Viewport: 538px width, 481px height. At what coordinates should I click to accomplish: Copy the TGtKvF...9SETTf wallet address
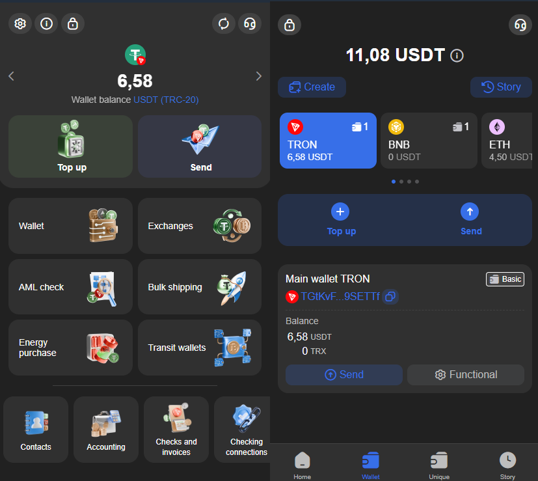[390, 296]
